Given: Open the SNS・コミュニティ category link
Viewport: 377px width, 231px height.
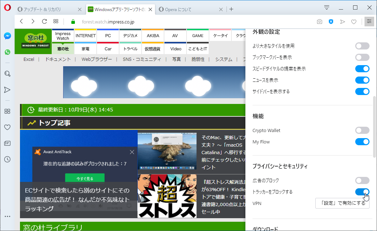Looking at the screenshot, I should click(142, 59).
